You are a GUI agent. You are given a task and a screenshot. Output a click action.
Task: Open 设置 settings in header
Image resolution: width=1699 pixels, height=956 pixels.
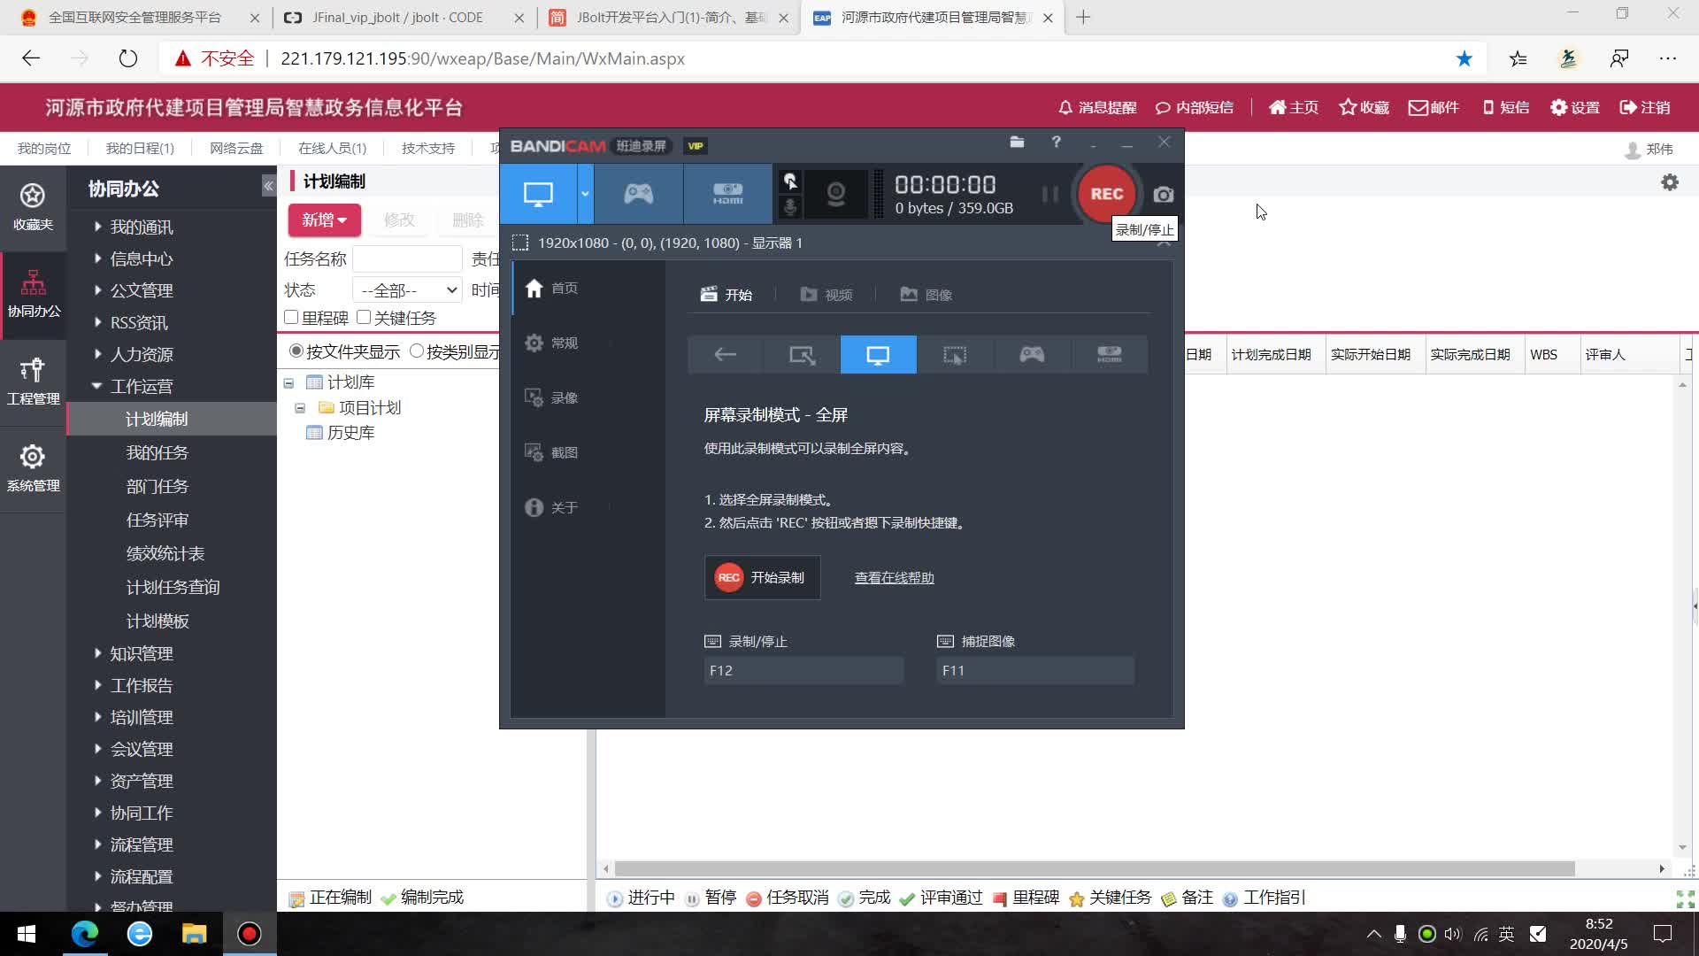click(x=1575, y=108)
